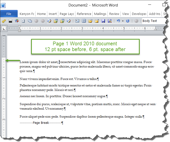Click the black and white rectangle icon

(x=10, y=21)
